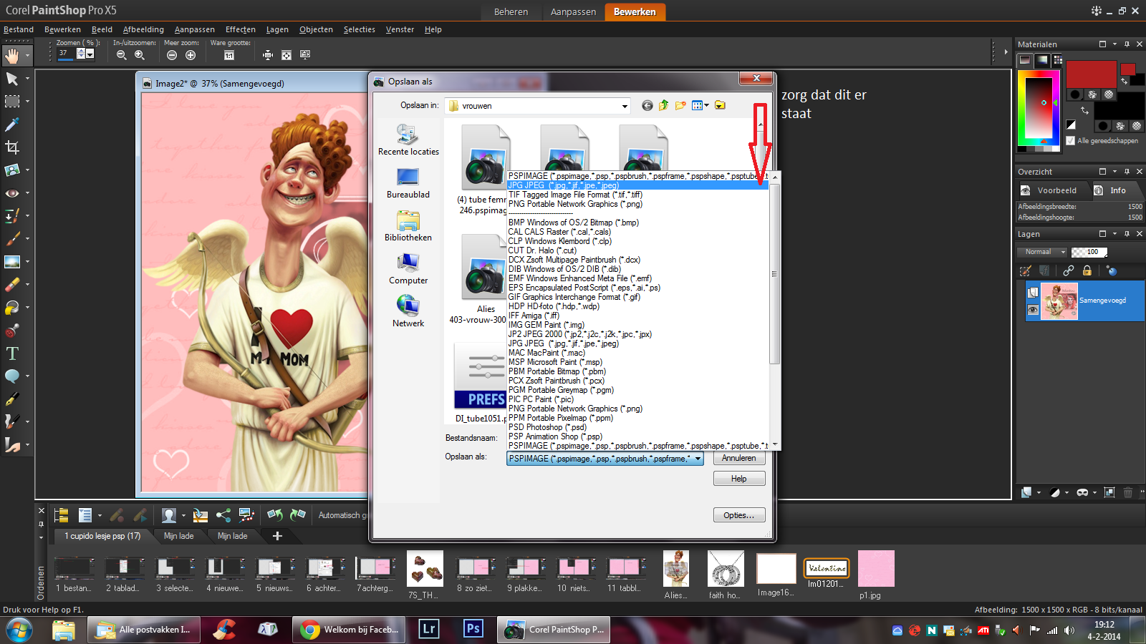
Task: Open Bibliotheken location in save dialog
Action: tap(408, 226)
